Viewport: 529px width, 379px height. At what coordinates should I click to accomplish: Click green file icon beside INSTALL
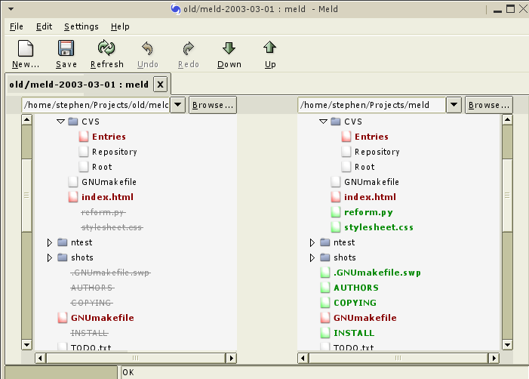325,333
